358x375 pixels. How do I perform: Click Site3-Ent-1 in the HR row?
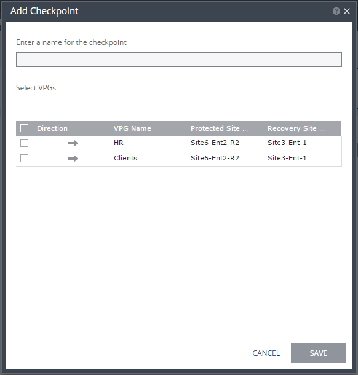287,143
